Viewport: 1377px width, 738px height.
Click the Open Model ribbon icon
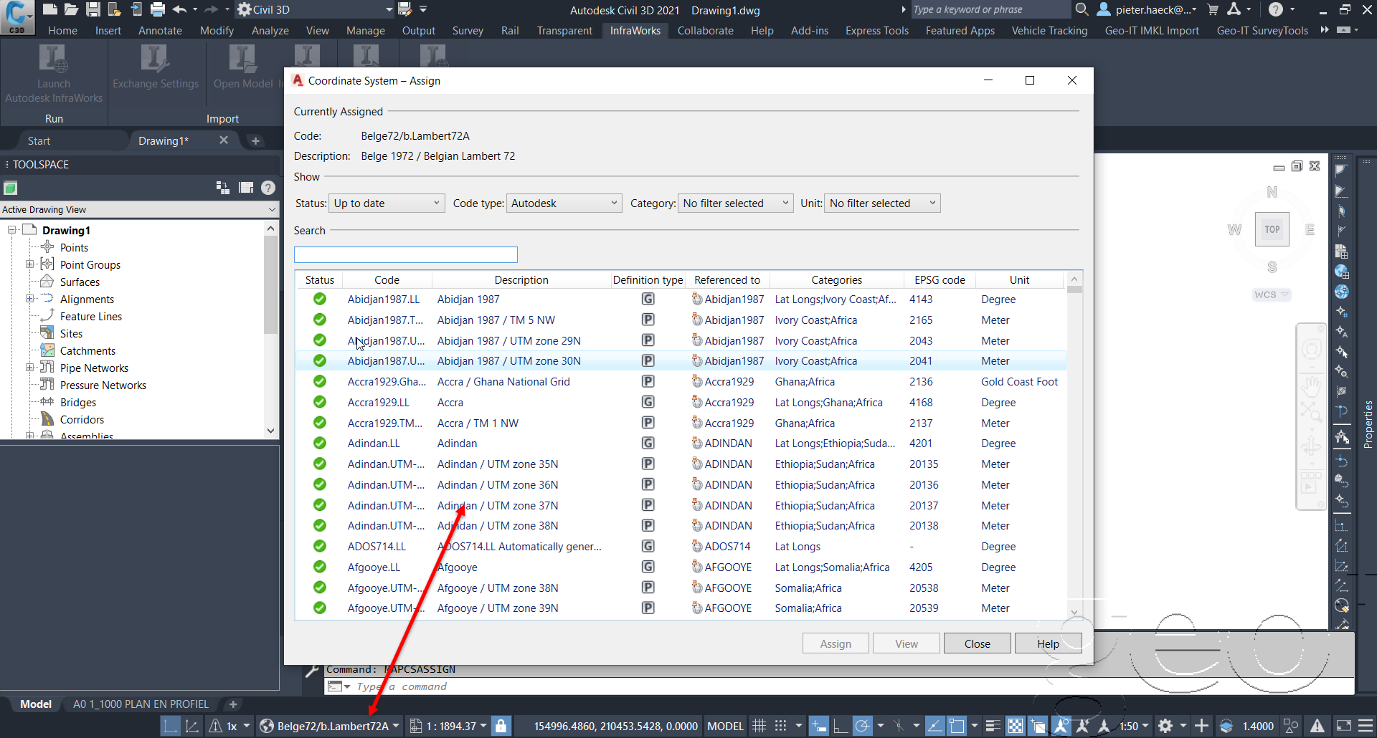(242, 59)
